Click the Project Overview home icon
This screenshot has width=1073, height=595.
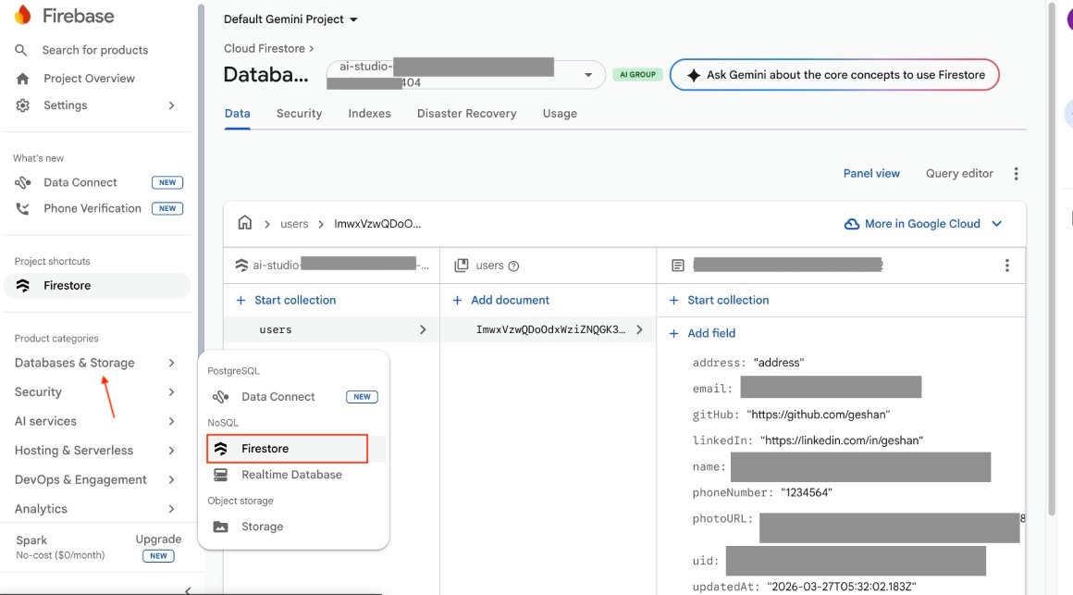(x=20, y=78)
